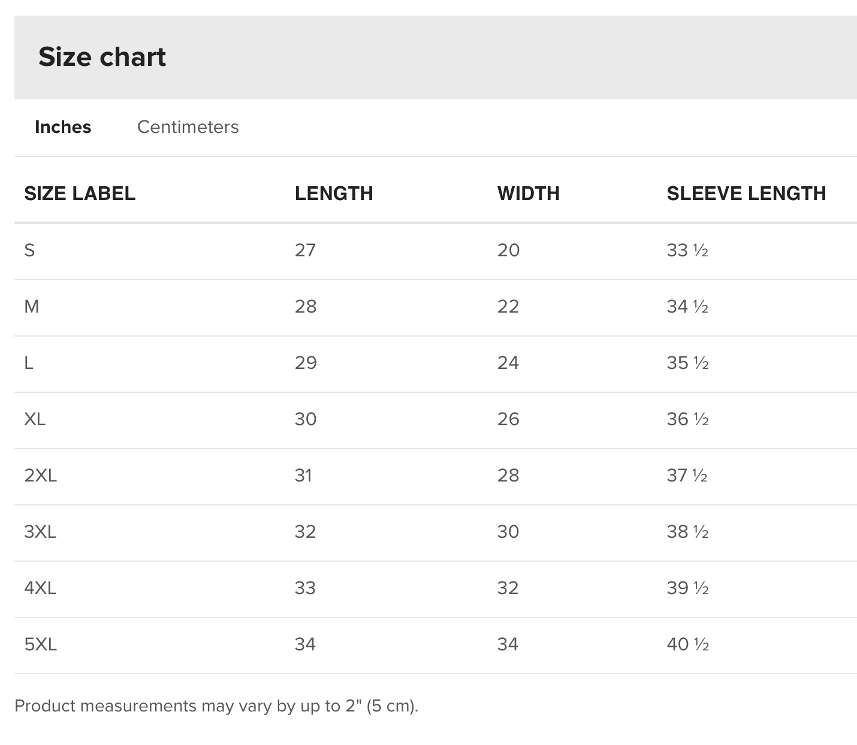Select the S size row label
The height and width of the screenshot is (745, 857).
29,250
